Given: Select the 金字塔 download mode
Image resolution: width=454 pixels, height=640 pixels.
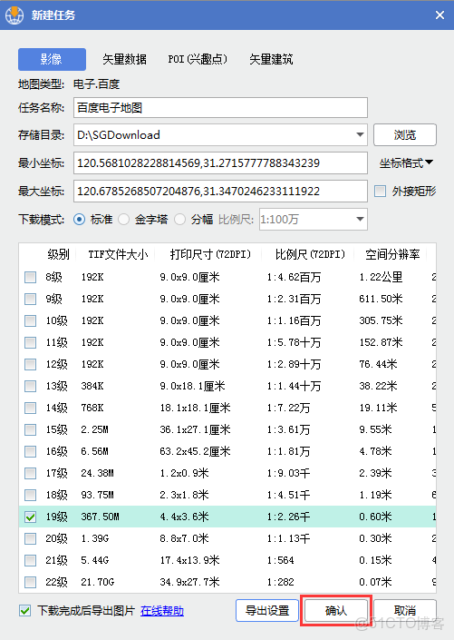Looking at the screenshot, I should tap(123, 220).
